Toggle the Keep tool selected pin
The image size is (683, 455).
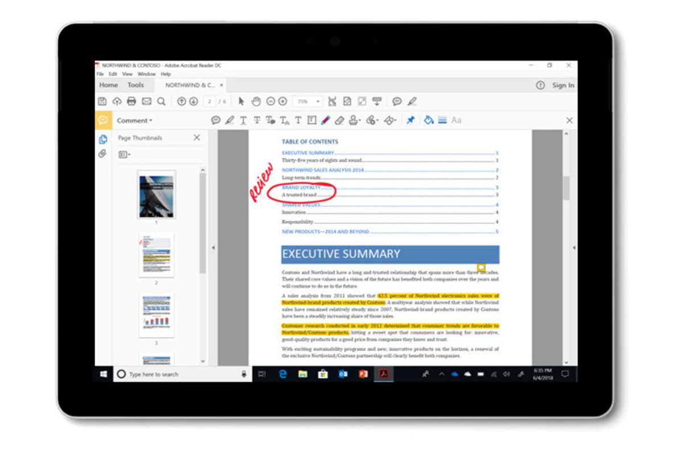(x=410, y=120)
